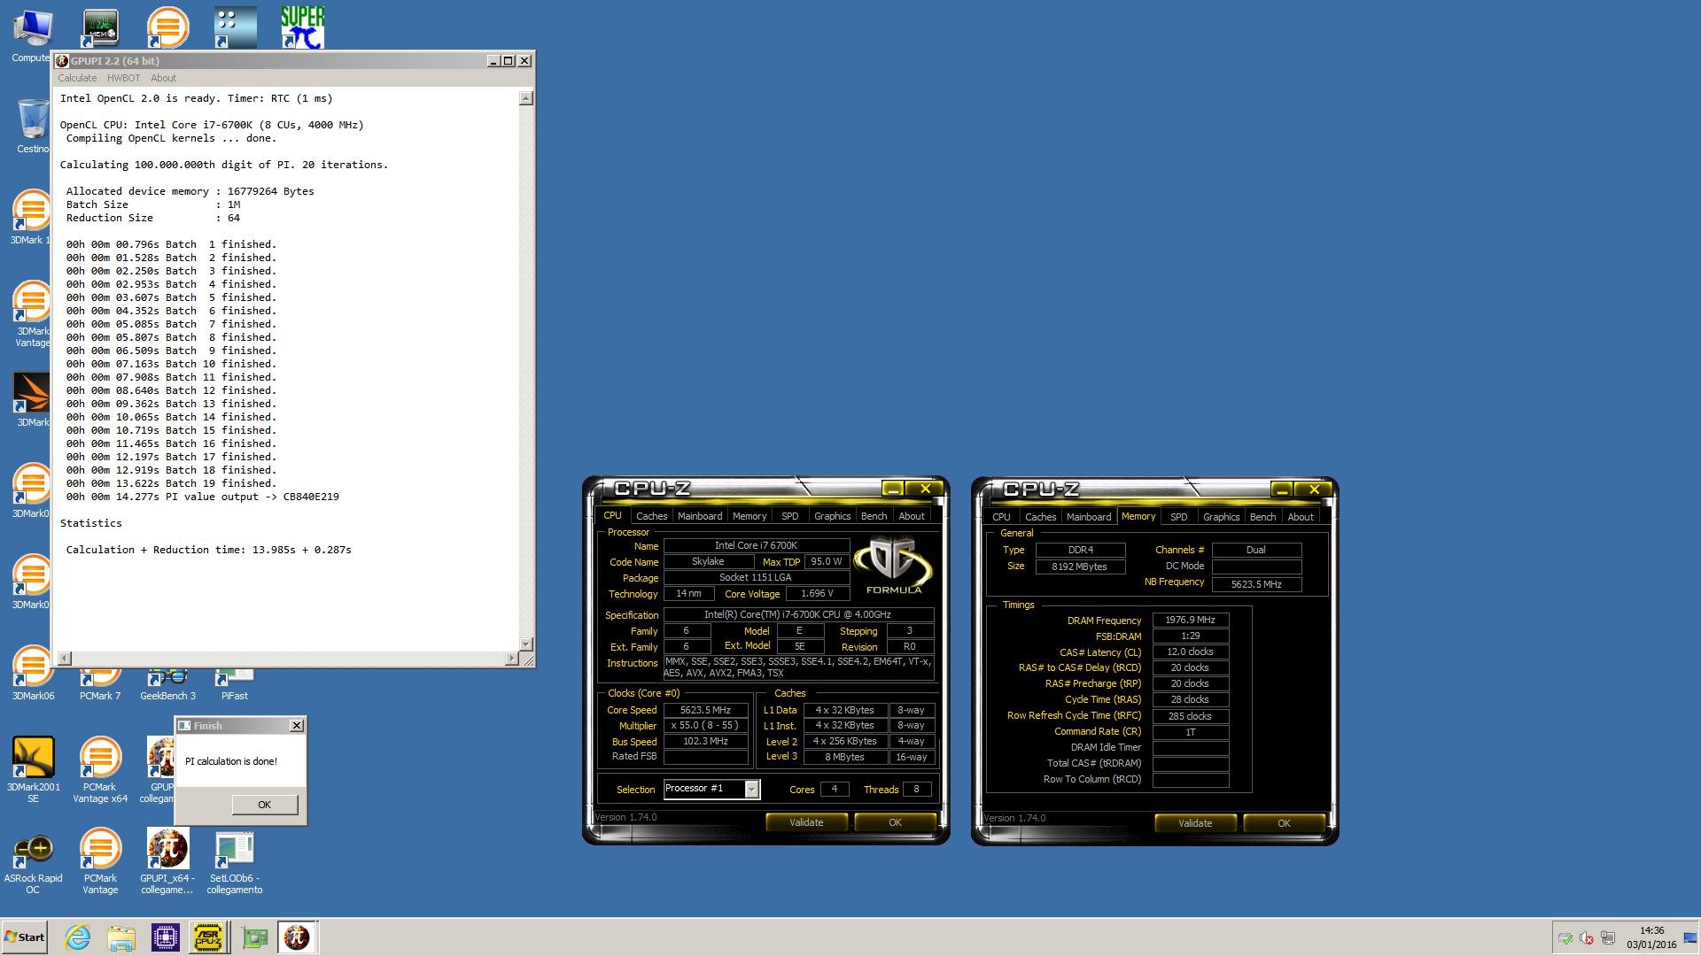Click GPUPI horizontal scrollbar left arrow

(x=64, y=659)
